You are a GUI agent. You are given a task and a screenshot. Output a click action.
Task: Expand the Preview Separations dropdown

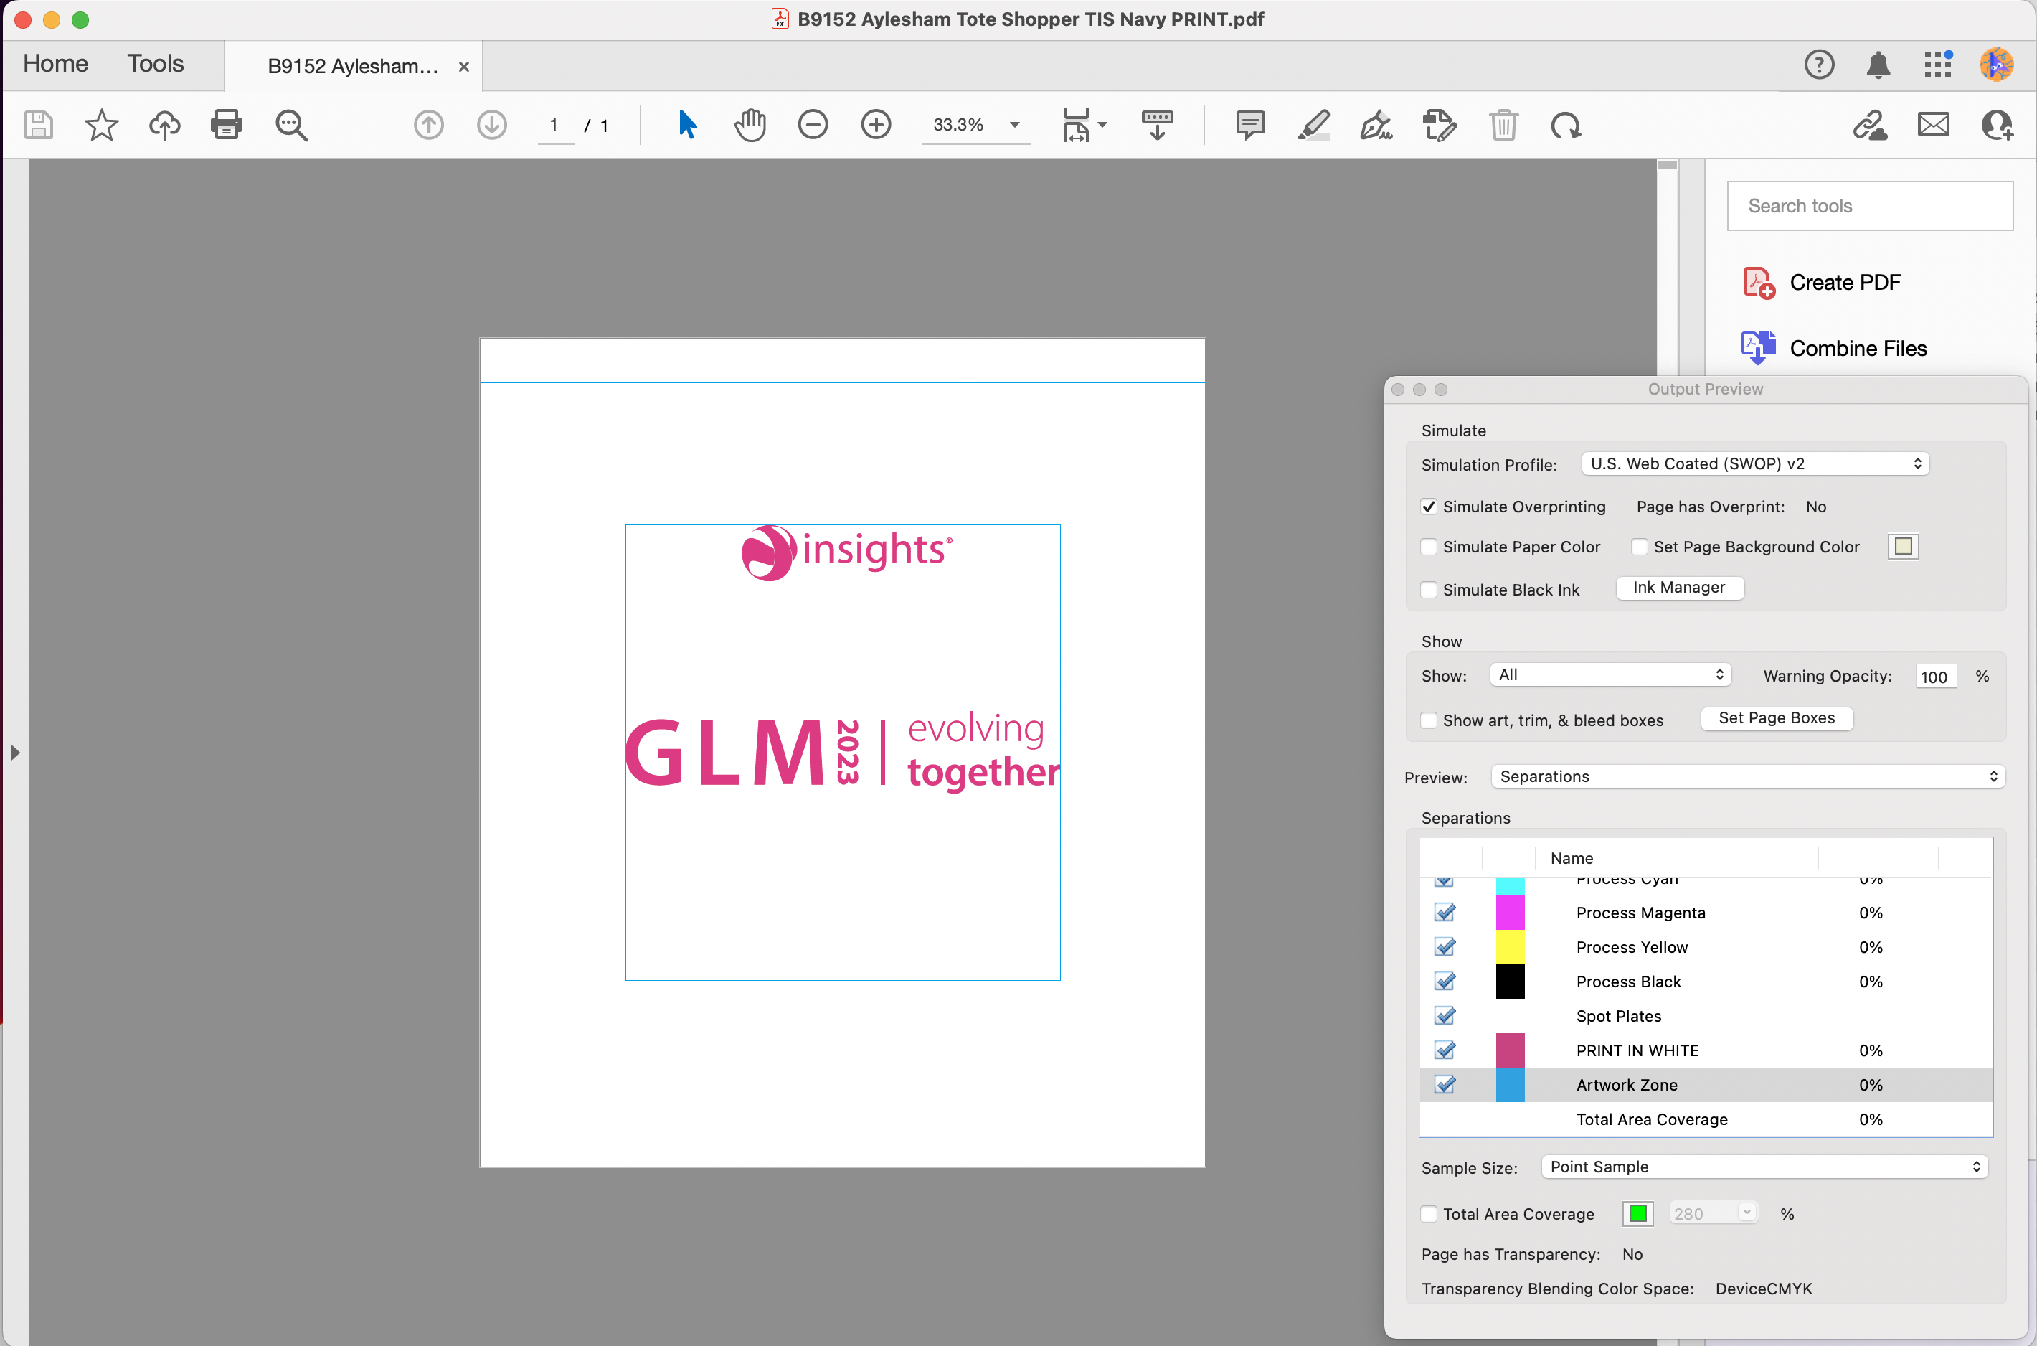click(1747, 776)
